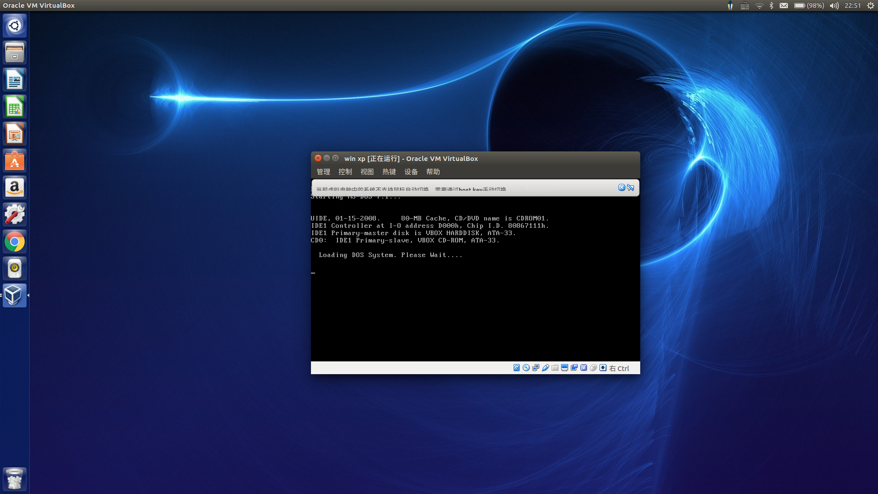Open the 视图 menu
This screenshot has height=494, width=878.
pos(367,172)
